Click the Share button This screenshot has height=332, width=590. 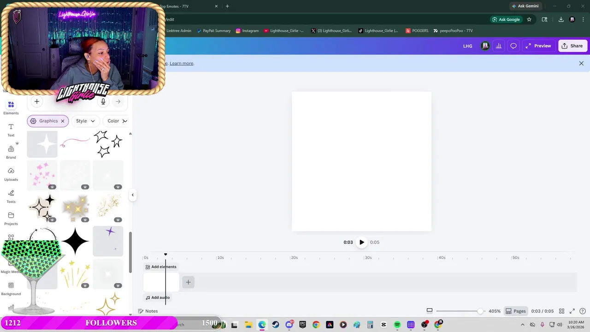coord(572,46)
